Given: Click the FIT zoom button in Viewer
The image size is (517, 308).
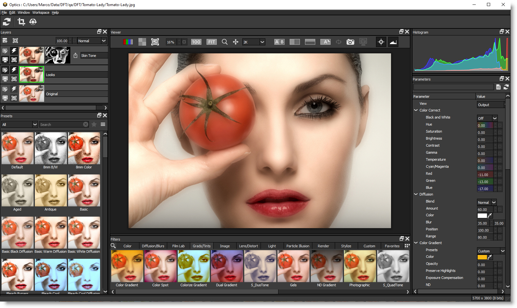Looking at the screenshot, I should pos(211,42).
